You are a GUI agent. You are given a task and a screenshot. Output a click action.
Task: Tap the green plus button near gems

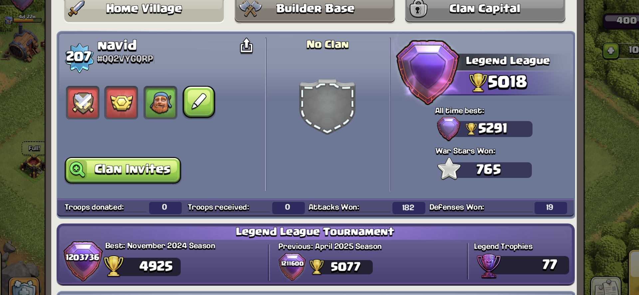pyautogui.click(x=611, y=51)
